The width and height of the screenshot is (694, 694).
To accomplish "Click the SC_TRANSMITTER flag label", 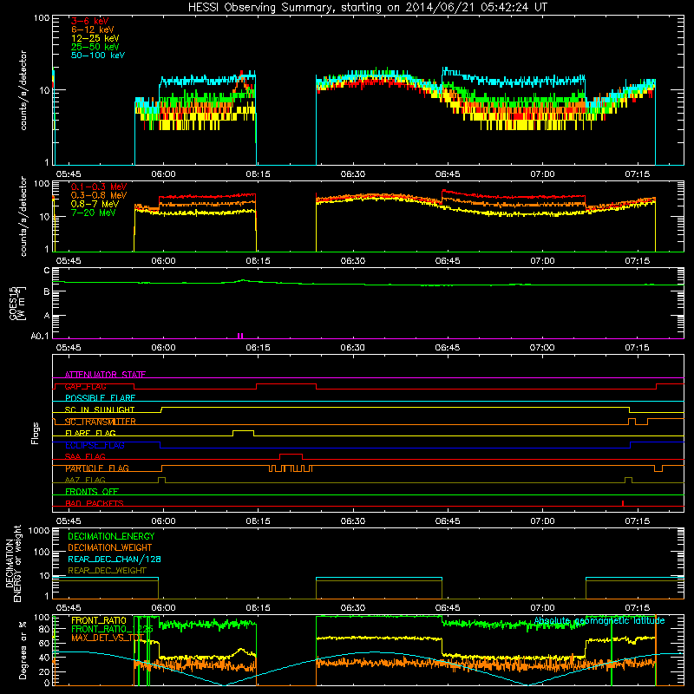I will tap(101, 422).
